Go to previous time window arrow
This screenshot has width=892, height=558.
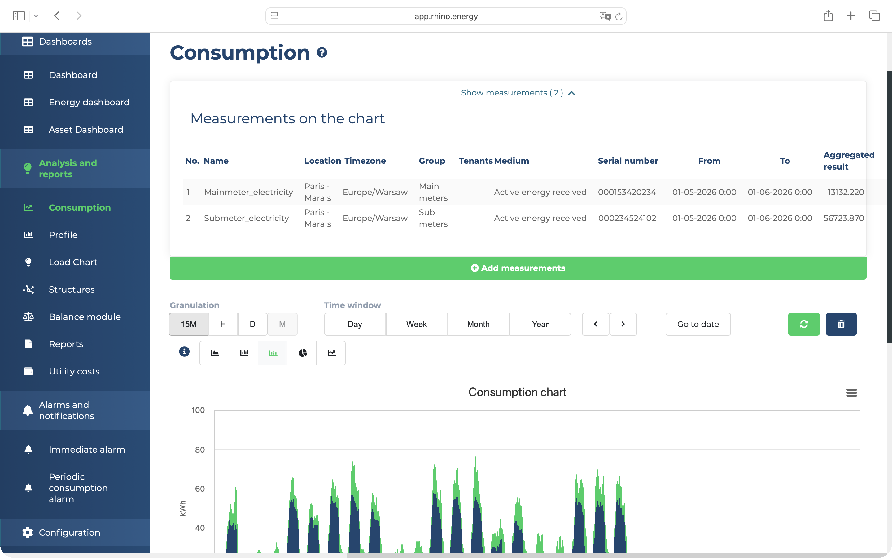596,324
